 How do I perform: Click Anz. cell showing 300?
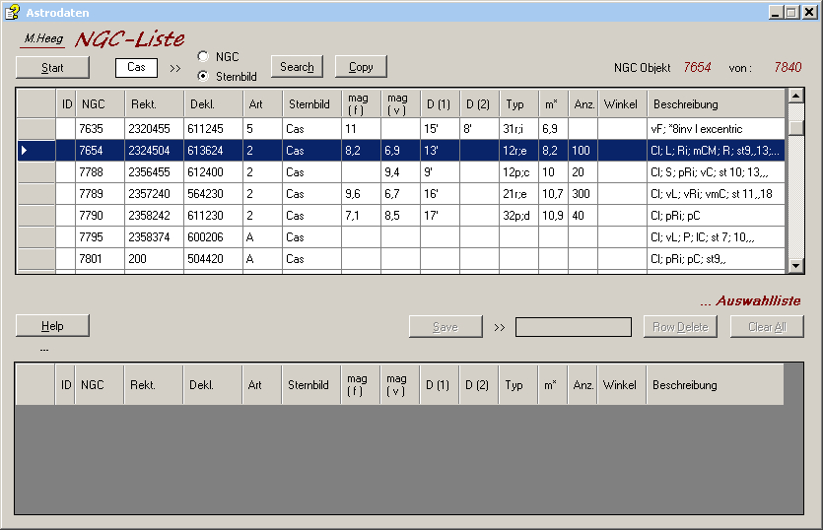pos(583,194)
